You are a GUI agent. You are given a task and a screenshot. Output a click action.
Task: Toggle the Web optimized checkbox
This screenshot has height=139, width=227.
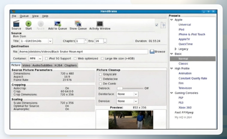click(75, 59)
